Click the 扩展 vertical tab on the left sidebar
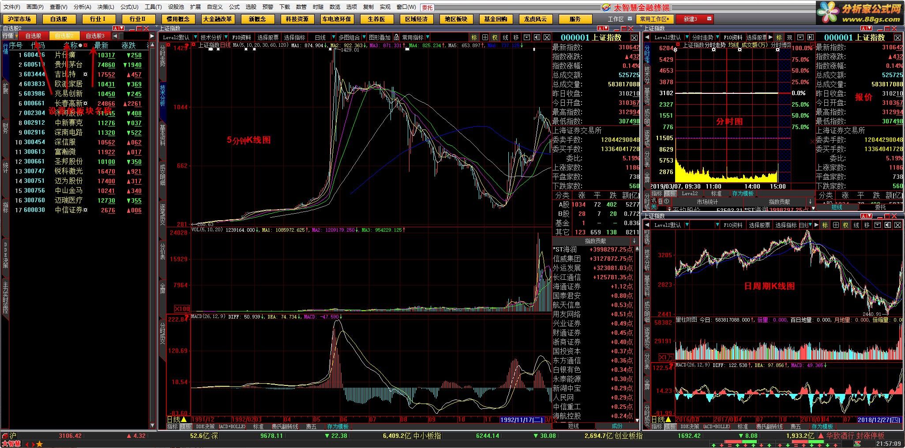Image resolution: width=905 pixels, height=448 pixels. click(5, 89)
